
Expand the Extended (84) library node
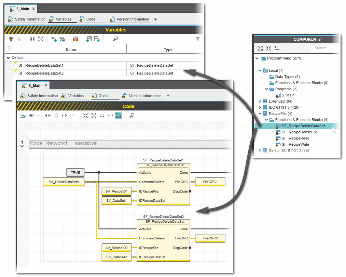point(260,101)
